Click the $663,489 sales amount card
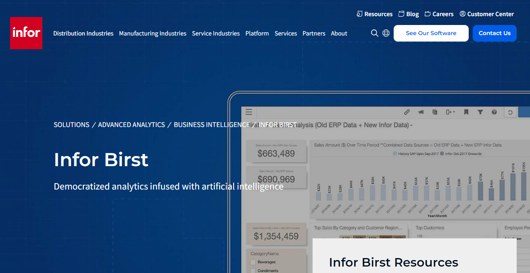Image resolution: width=530 pixels, height=273 pixels. (x=276, y=150)
